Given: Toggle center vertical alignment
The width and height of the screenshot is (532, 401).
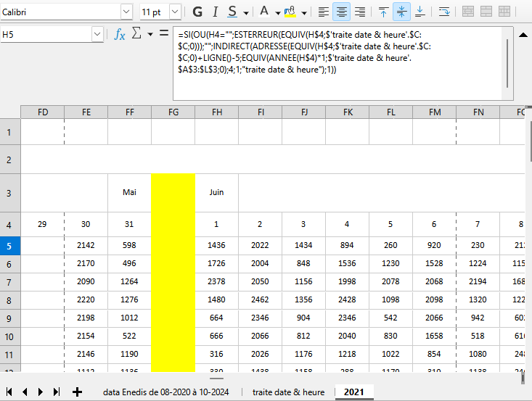Looking at the screenshot, I should point(401,12).
